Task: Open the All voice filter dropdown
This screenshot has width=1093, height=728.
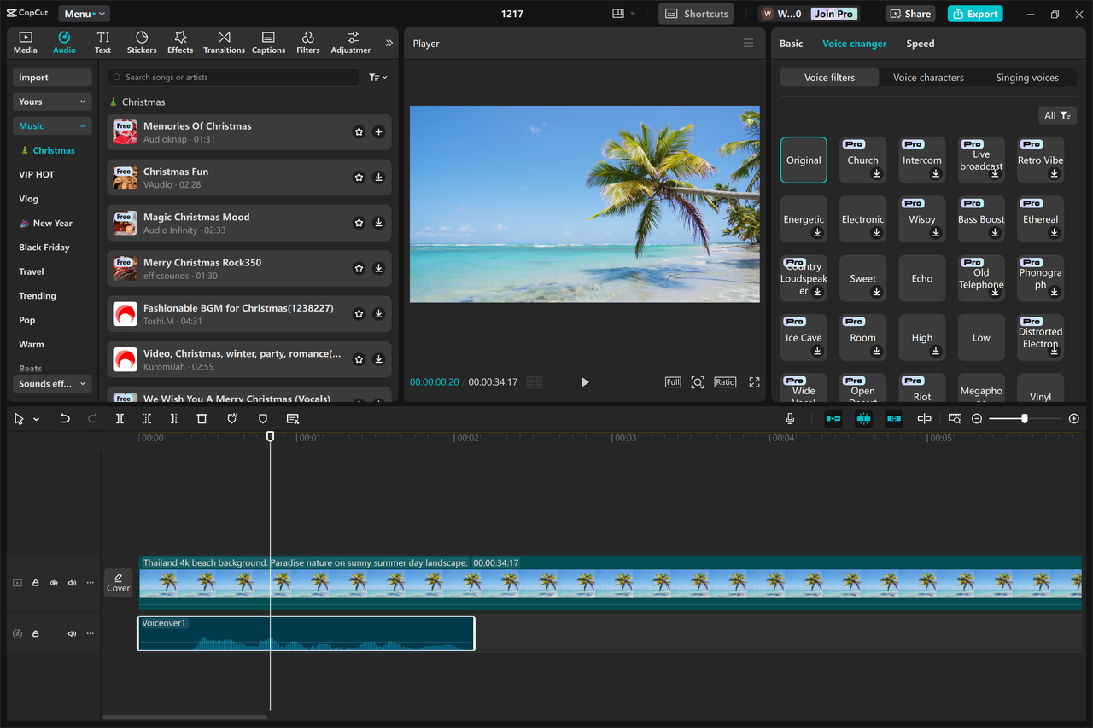Action: [1057, 115]
